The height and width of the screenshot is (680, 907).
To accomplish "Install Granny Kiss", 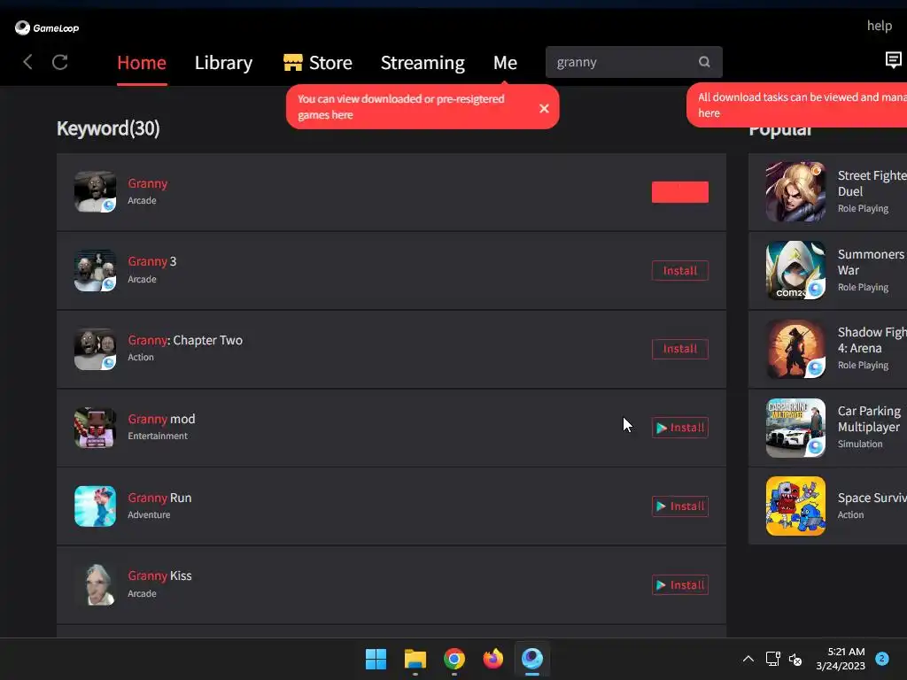I will (680, 584).
